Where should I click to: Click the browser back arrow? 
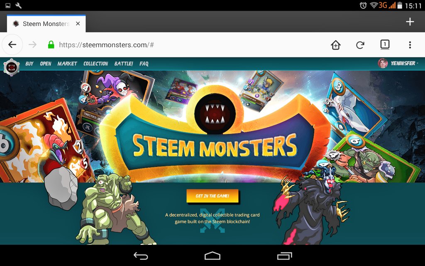(x=12, y=44)
